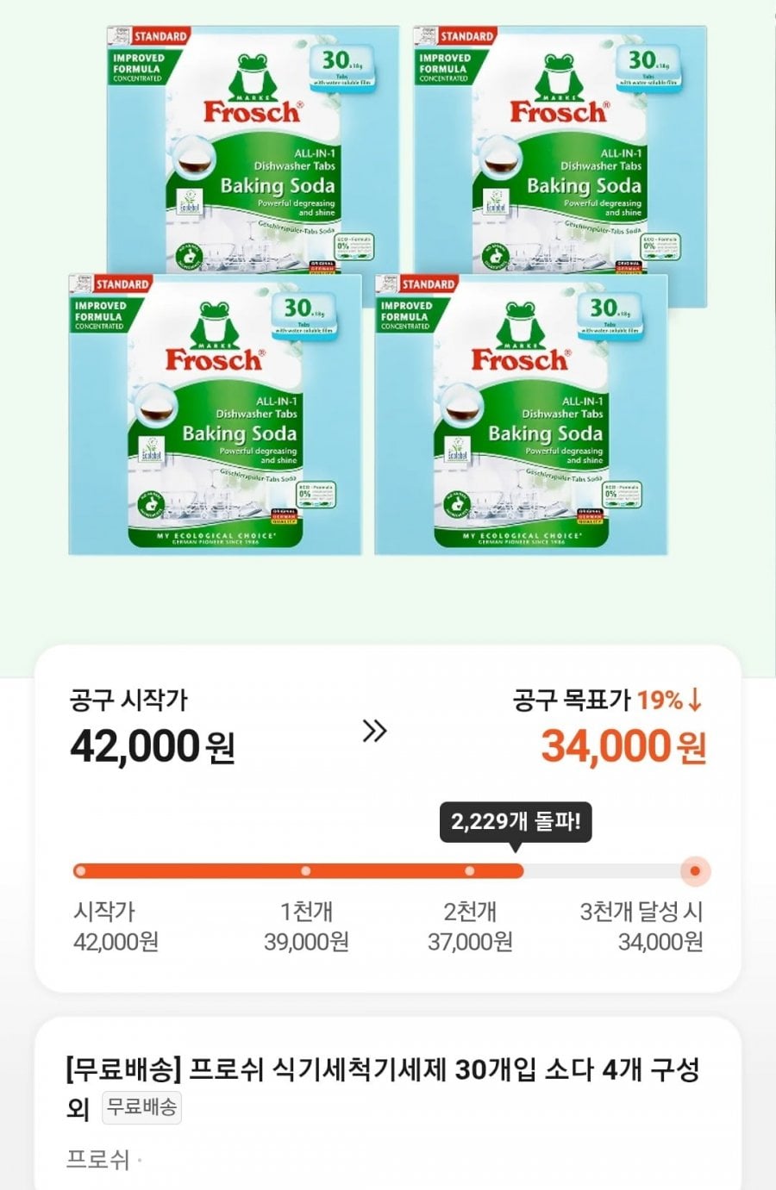Tap the 2천개 milestone dot on progress bar

point(469,871)
